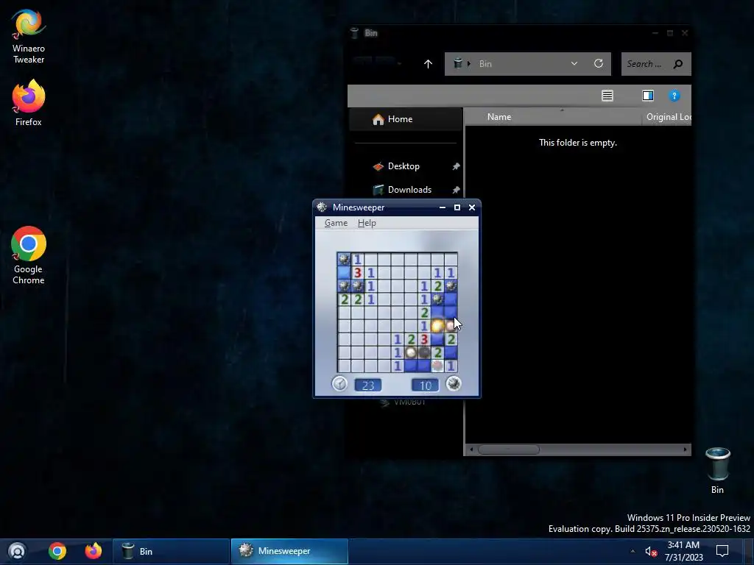Click the pin icon next to Downloads

[x=455, y=190]
